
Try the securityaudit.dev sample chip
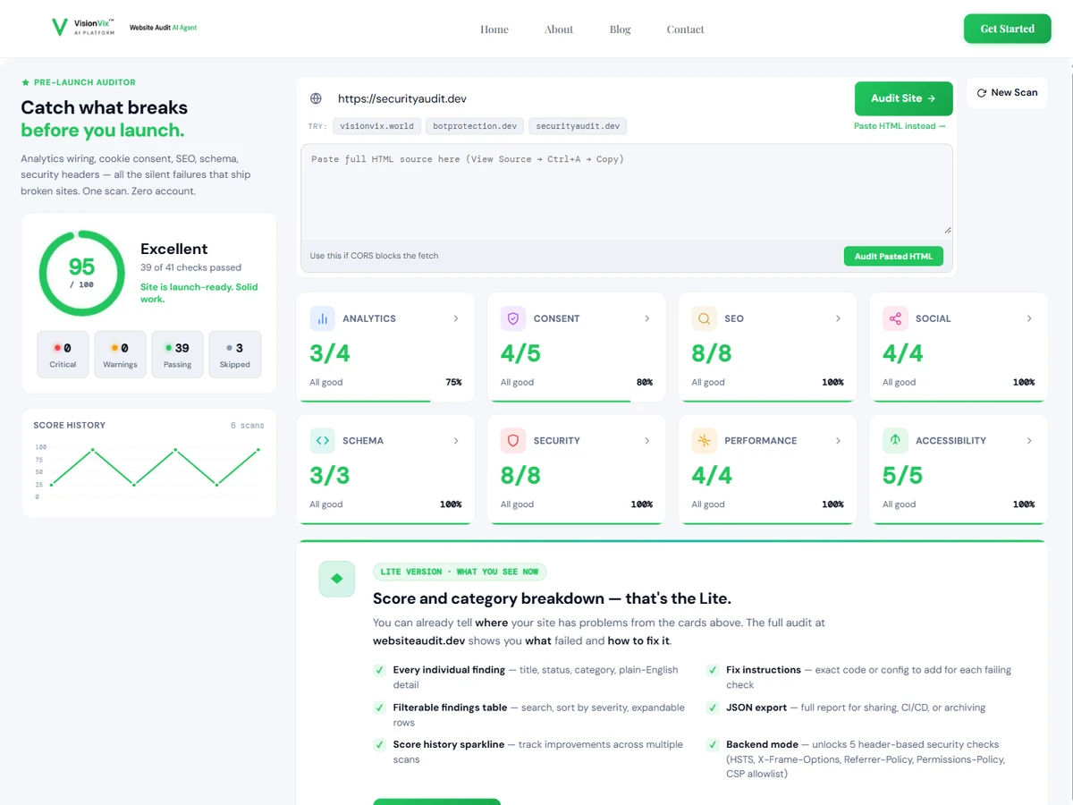(578, 126)
